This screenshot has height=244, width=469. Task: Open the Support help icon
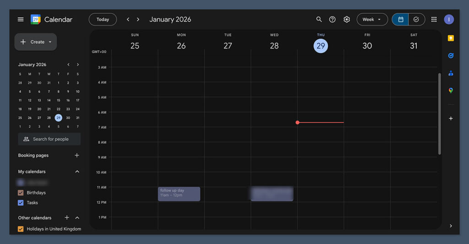333,19
